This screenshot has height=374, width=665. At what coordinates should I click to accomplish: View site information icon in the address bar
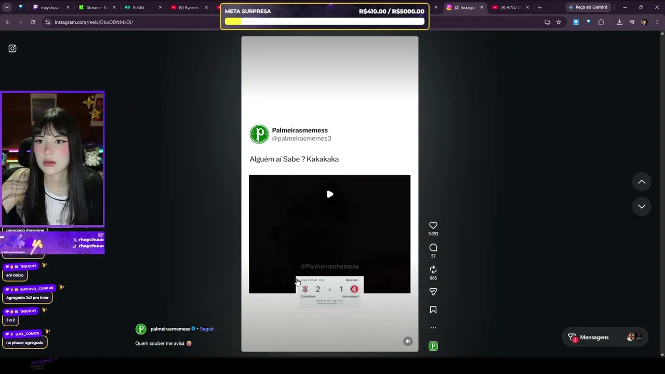pos(48,22)
